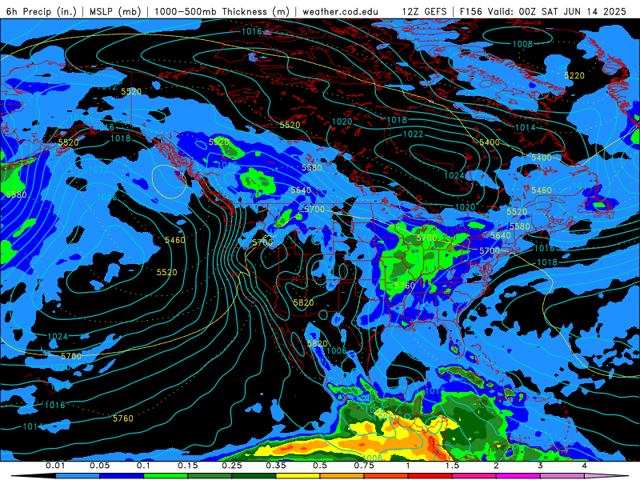
Task: Click the yellow 0.35-0.5 legend swatch
Action: tap(298, 476)
